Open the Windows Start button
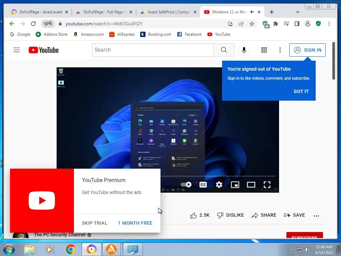 (9, 249)
